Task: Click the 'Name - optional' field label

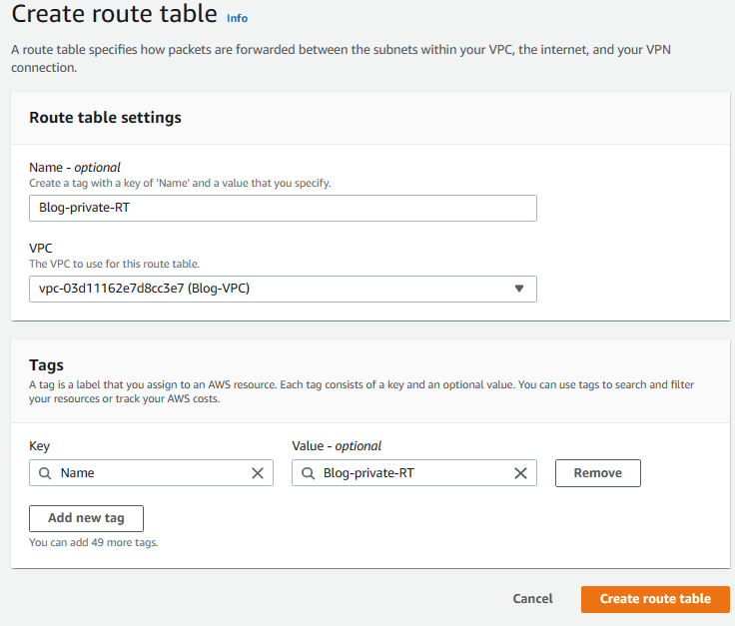Action: point(75,168)
